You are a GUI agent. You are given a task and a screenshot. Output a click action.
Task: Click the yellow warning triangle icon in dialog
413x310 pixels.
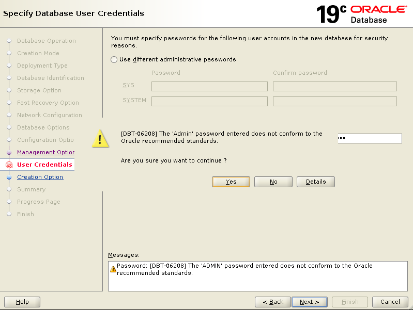100,139
